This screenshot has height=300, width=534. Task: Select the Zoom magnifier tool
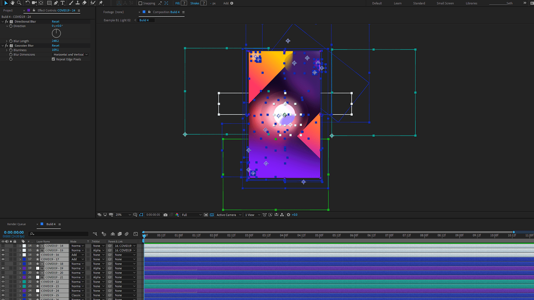coord(19,3)
